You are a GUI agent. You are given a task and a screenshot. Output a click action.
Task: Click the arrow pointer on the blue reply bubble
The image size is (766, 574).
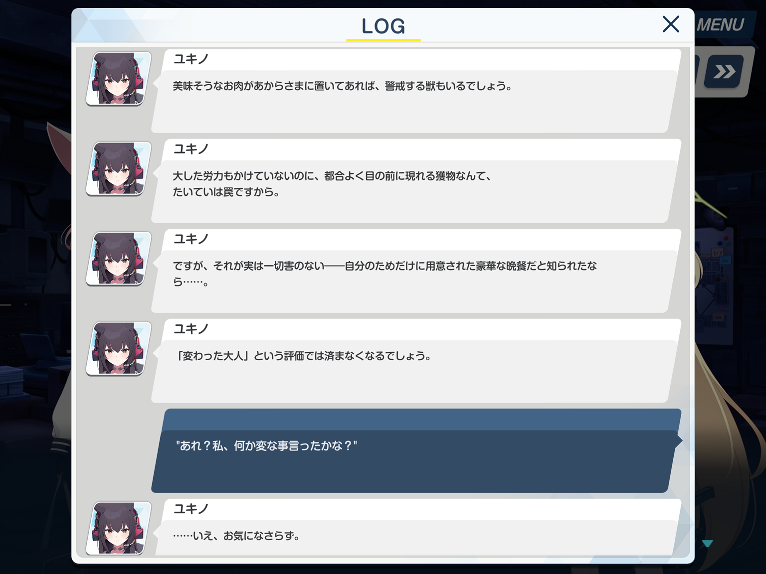[x=678, y=440]
